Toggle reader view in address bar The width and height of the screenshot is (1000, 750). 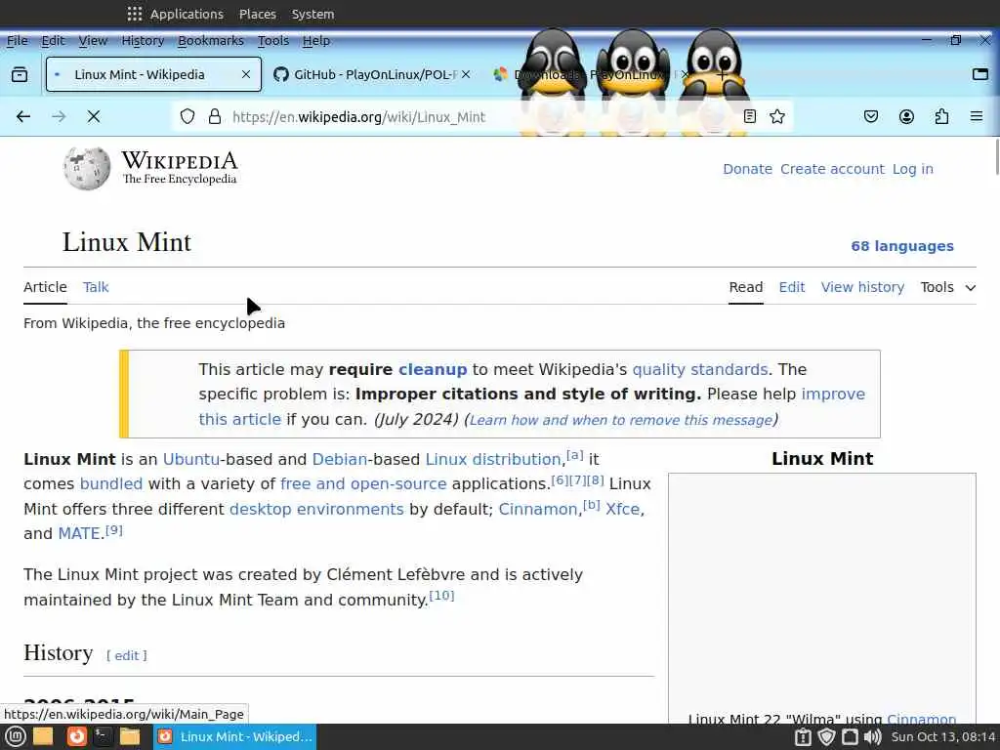[x=750, y=117]
